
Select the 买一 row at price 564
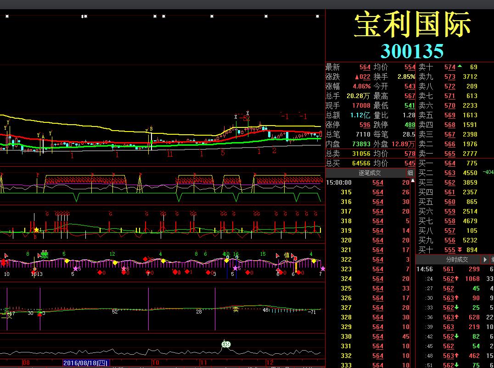tap(448, 163)
